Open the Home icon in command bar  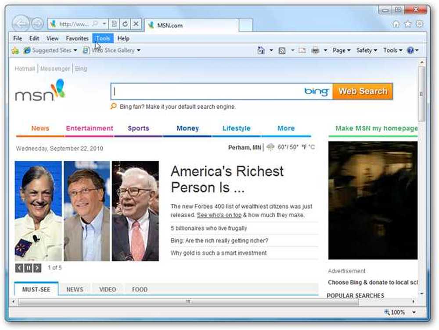[261, 50]
